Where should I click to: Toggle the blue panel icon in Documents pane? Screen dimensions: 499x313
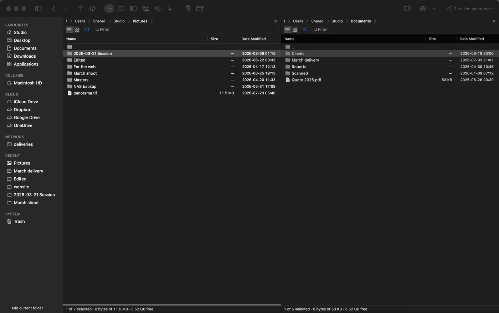(305, 30)
